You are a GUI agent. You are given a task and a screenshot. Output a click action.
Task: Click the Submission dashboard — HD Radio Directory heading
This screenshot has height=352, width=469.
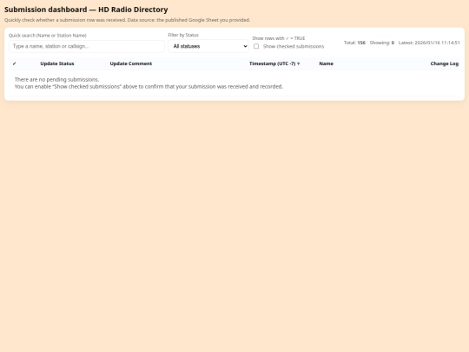coord(86,10)
